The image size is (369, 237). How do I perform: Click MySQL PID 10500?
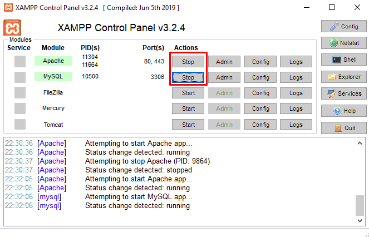pos(90,76)
